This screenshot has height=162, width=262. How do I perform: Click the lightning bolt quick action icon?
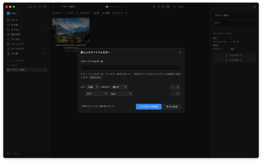click(159, 7)
